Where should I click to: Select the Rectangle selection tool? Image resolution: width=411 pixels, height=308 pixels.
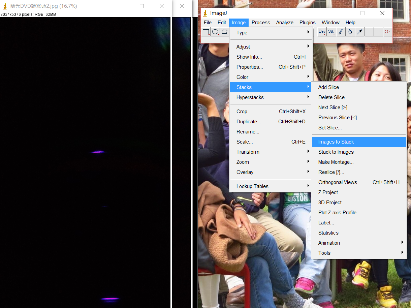[206, 32]
